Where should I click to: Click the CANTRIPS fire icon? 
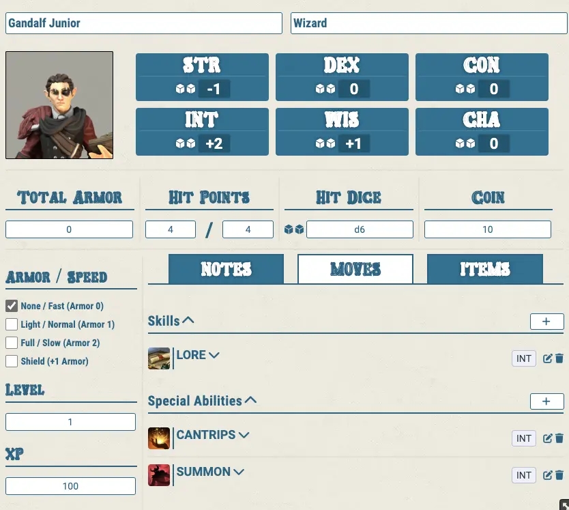click(159, 438)
